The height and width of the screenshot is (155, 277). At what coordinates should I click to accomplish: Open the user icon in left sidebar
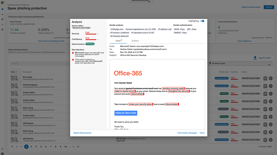pos(2,14)
